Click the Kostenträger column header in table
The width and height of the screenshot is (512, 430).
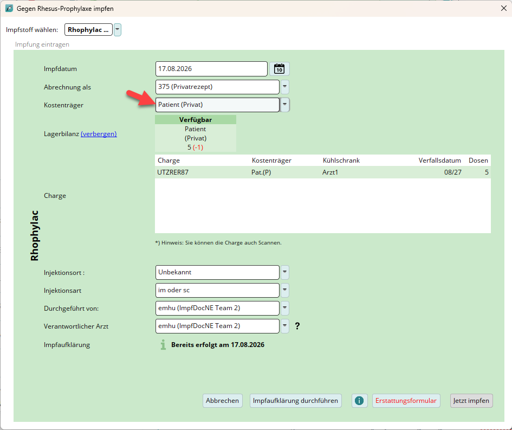271,161
